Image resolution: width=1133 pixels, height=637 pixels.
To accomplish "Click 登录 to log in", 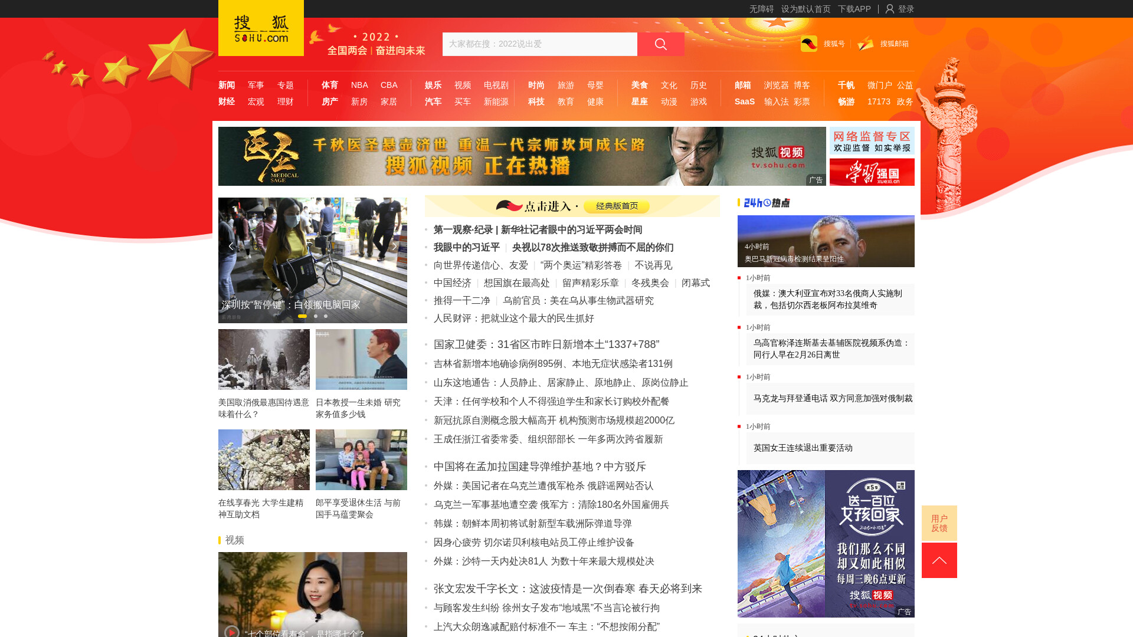I will 906,9.
